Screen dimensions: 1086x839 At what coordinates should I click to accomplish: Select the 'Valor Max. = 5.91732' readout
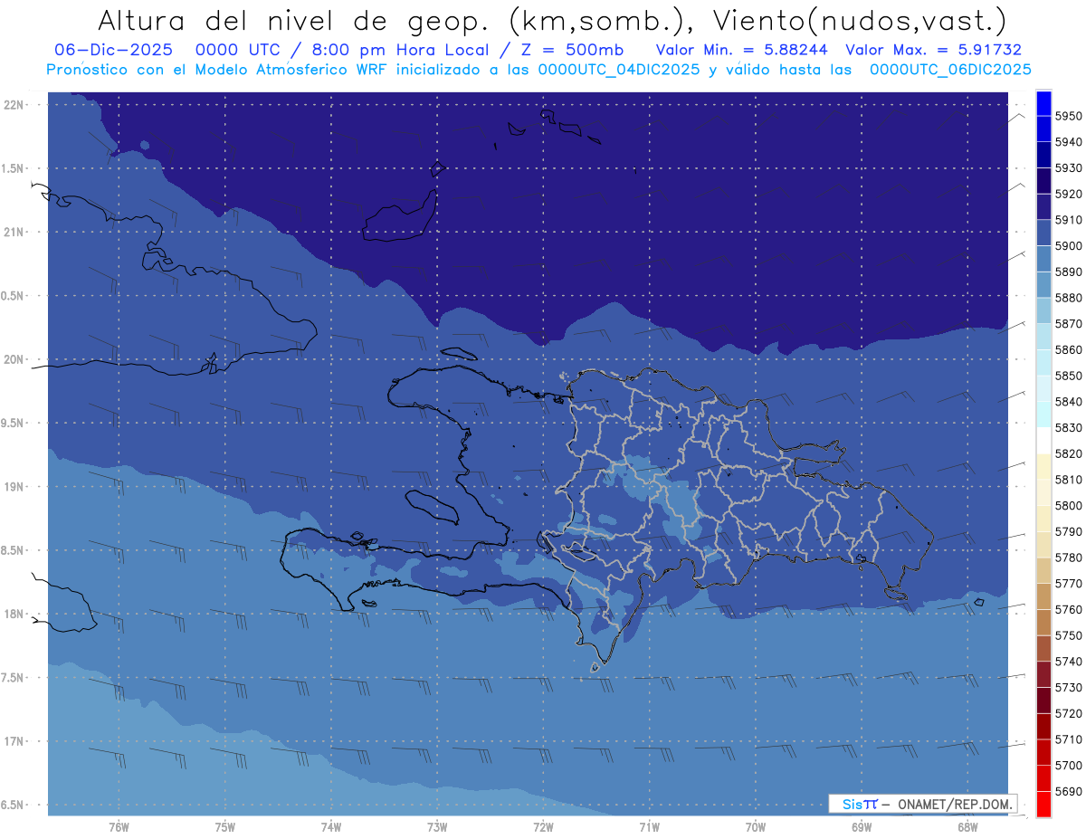[x=933, y=50]
